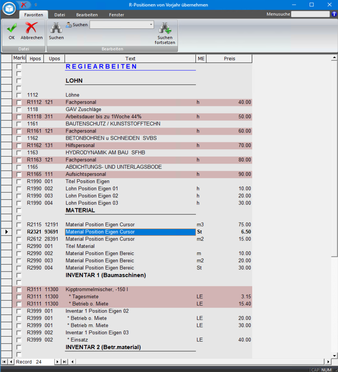Click the red X quick-access icon
Image resolution: width=338 pixels, height=372 pixels.
coord(24,4)
